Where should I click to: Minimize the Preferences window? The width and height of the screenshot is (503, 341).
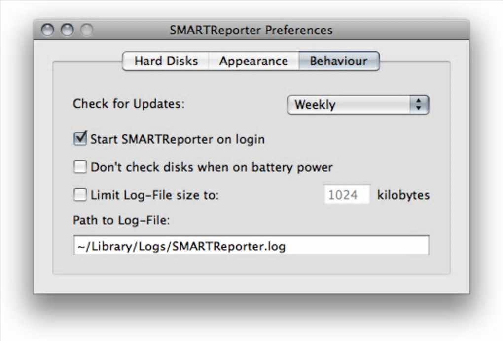[67, 30]
